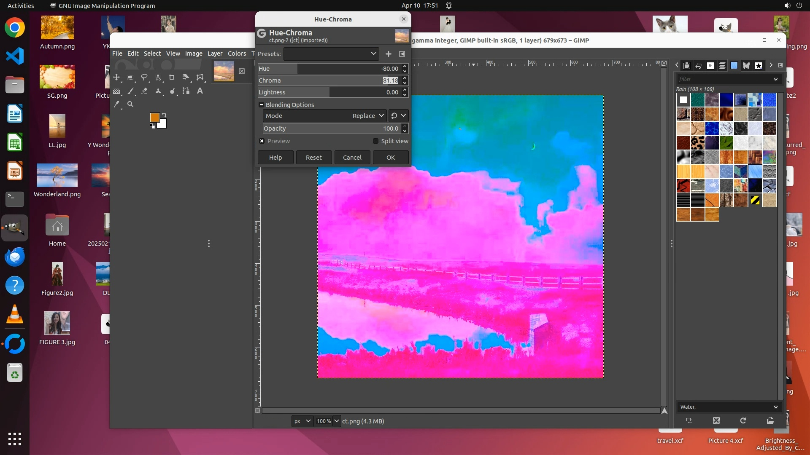810x455 pixels.
Task: Click the Hue slider
Action: (329, 69)
